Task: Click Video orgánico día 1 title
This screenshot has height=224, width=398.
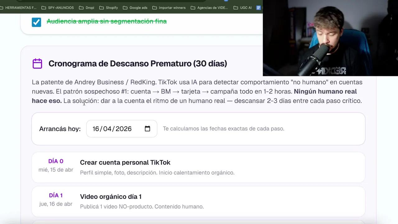Action: (x=111, y=197)
